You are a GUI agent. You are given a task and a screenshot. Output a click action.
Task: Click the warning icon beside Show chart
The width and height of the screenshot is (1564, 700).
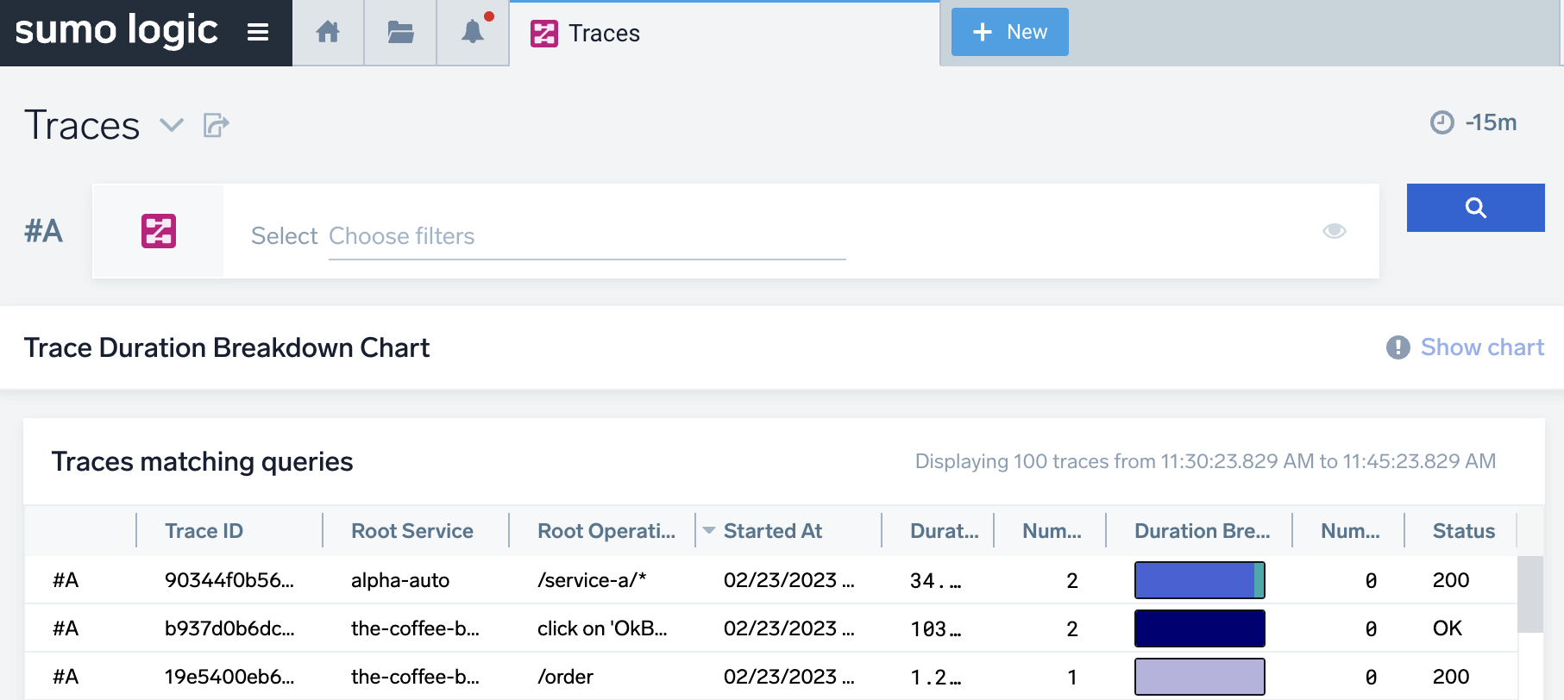tap(1398, 347)
